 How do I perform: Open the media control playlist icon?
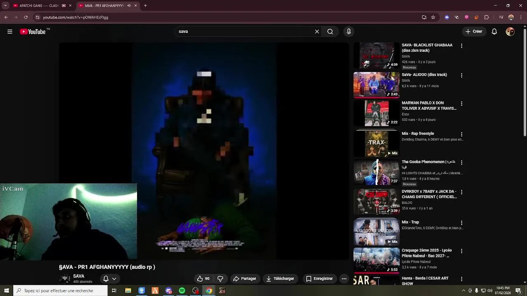(501, 17)
